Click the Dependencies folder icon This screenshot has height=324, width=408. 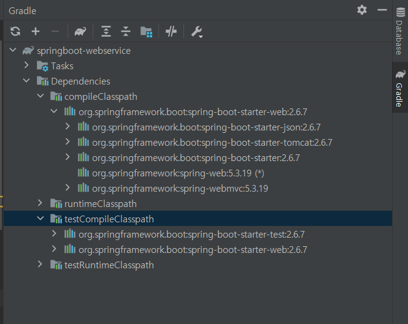[42, 81]
